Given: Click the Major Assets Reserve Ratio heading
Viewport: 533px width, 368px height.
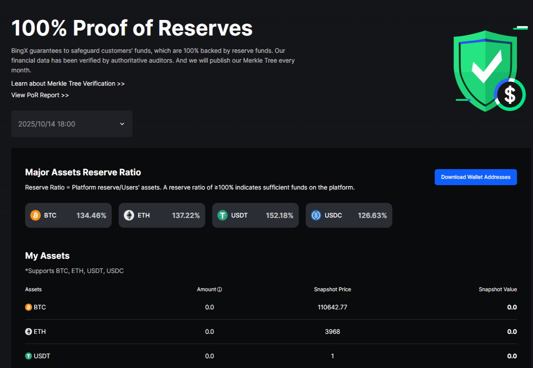Looking at the screenshot, I should 83,172.
